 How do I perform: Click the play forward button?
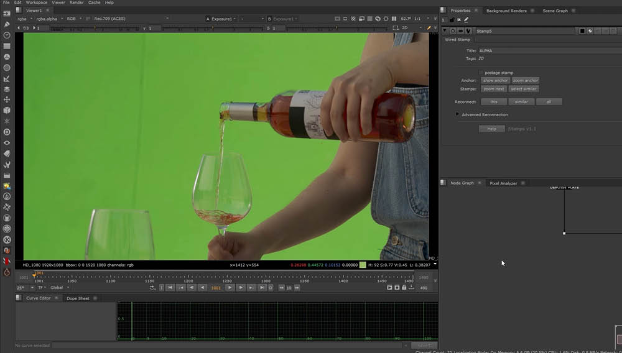(x=230, y=288)
